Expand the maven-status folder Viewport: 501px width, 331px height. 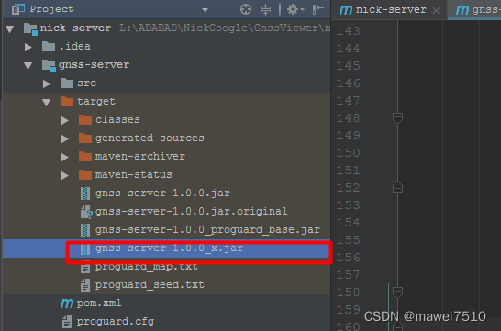65,175
